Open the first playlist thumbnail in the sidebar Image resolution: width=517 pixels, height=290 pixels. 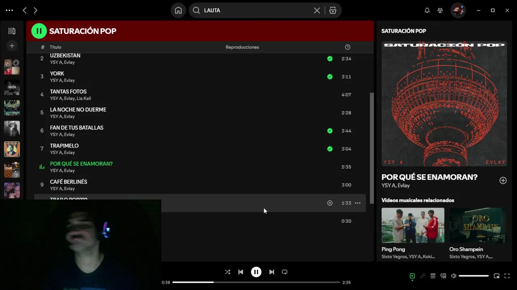[12, 67]
